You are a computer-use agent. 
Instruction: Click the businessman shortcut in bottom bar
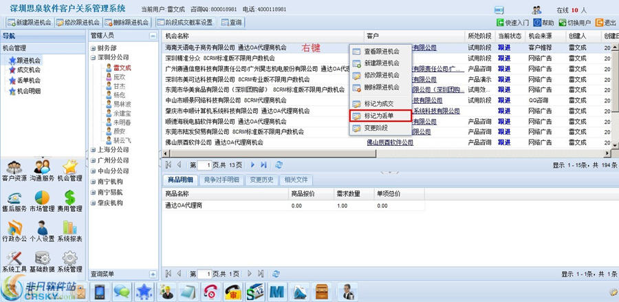[348, 292]
